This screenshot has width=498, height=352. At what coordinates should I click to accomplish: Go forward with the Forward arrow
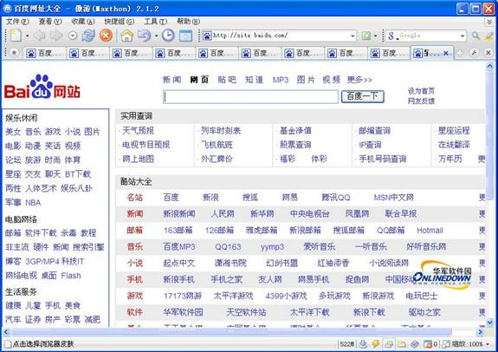tap(56, 36)
